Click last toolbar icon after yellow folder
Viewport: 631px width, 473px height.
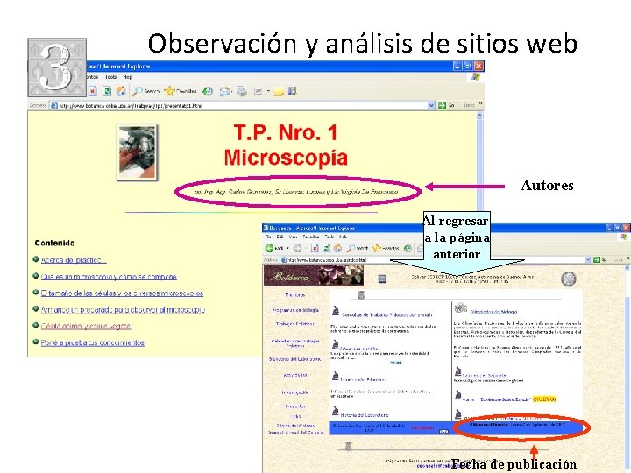pyautogui.click(x=293, y=91)
